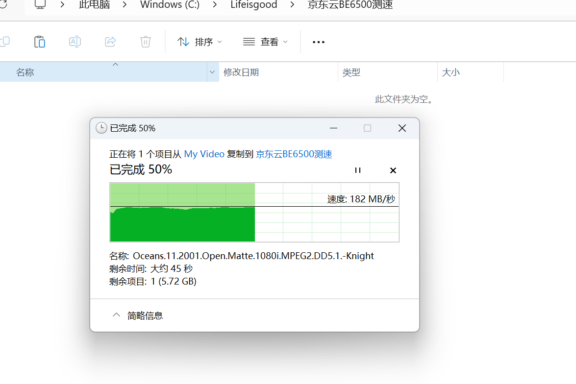Viewport: 576px width, 384px height.
Task: Open the three-dots more options menu
Action: (x=319, y=42)
